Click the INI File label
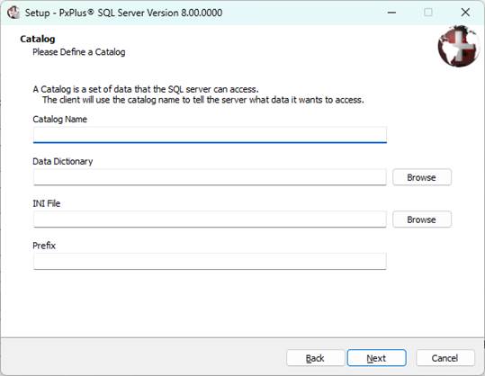The height and width of the screenshot is (376, 485). [x=47, y=203]
